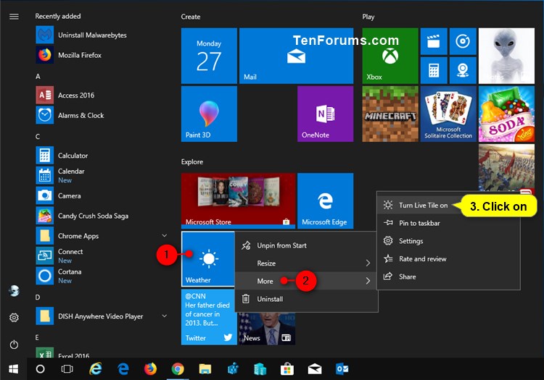Open the Maps small tile
Screen dimensions: 544x380
[463, 71]
